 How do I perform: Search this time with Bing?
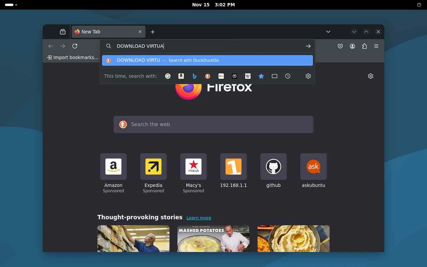(x=194, y=76)
